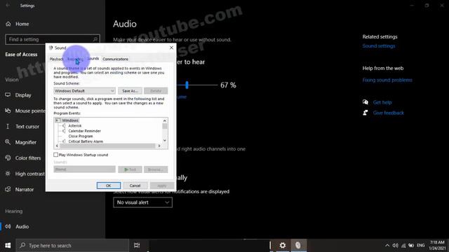Click ENG language indicator in tray

click(421, 246)
